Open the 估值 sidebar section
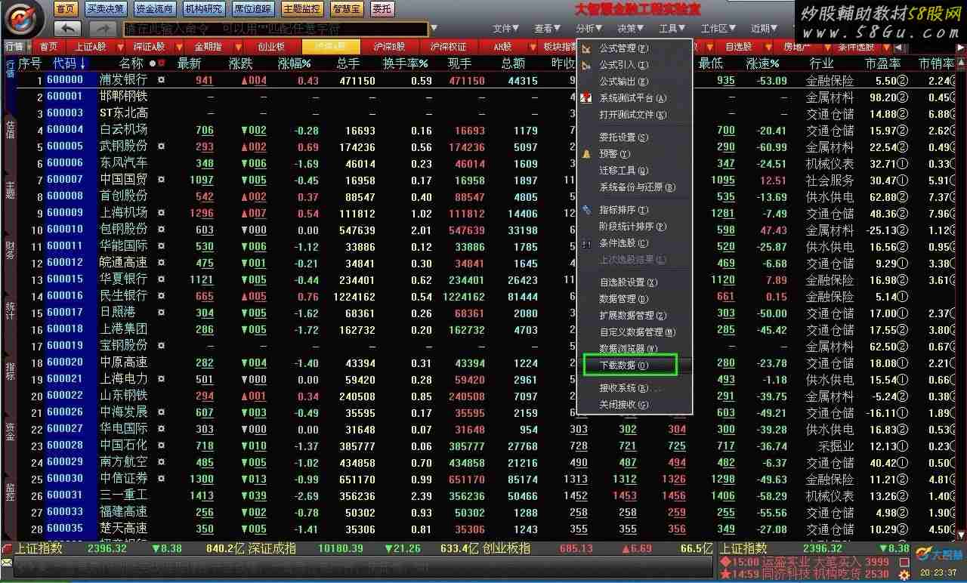 click(10, 128)
